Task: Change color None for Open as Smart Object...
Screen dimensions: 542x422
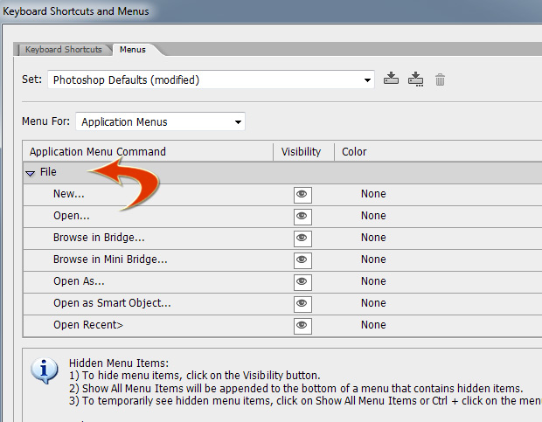Action: tap(373, 302)
